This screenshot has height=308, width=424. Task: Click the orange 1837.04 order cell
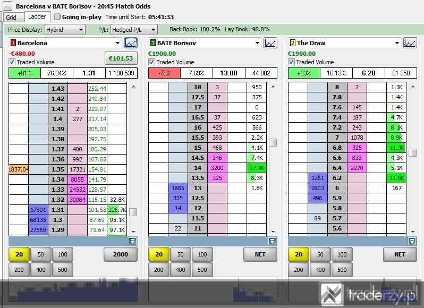(x=19, y=169)
